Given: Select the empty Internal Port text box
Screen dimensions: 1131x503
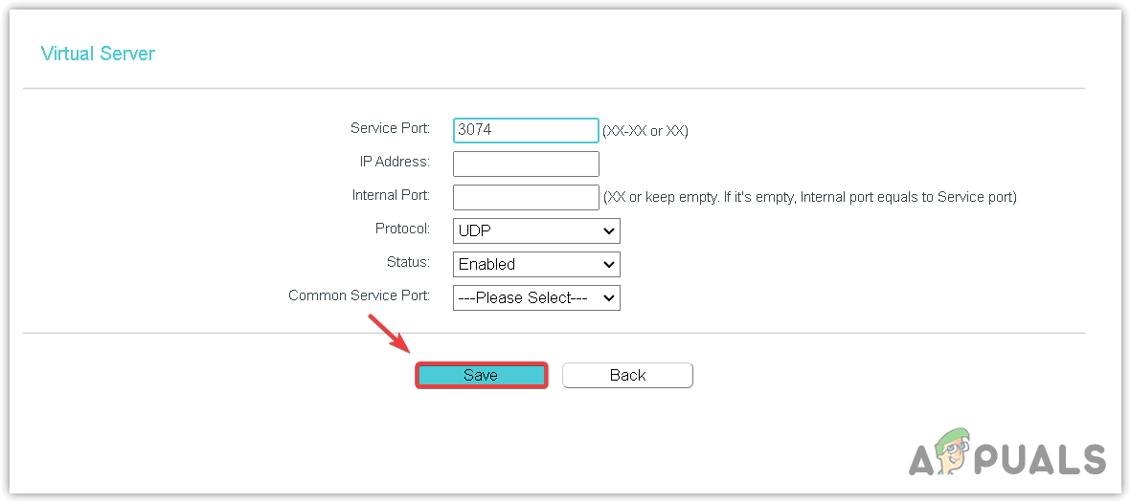Looking at the screenshot, I should 526,197.
